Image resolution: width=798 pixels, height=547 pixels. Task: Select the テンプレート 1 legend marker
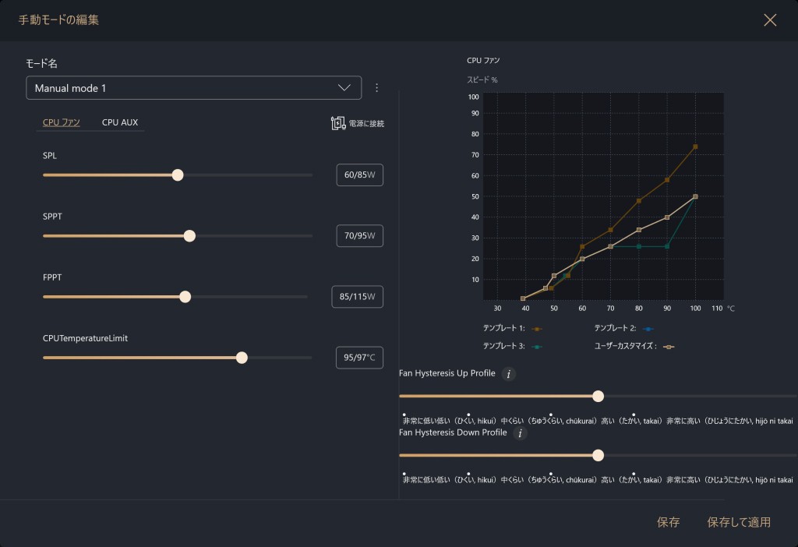click(536, 329)
